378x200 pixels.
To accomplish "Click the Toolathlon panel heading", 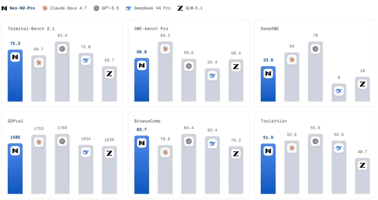I will pos(274,121).
